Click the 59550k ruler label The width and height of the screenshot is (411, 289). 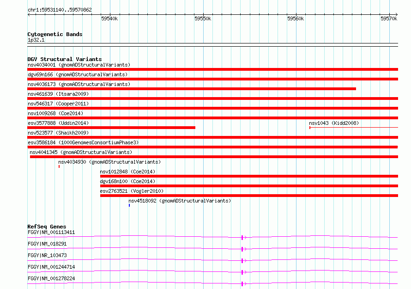tap(203, 18)
